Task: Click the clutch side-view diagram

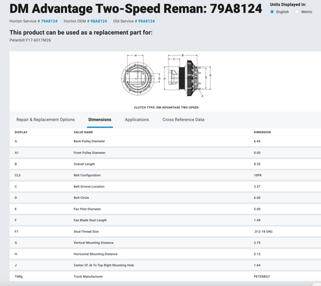Action: pyautogui.click(x=188, y=75)
